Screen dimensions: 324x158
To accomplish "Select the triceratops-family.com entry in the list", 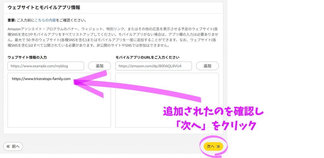I will tap(41, 79).
